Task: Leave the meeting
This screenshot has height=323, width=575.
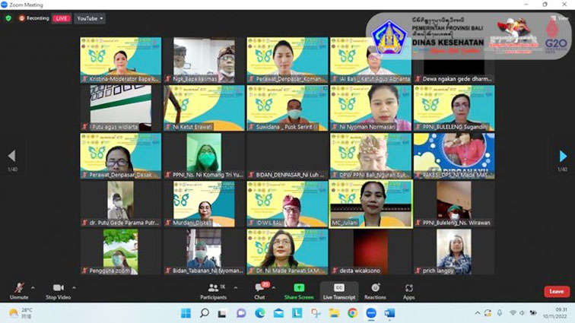Action: click(x=557, y=292)
